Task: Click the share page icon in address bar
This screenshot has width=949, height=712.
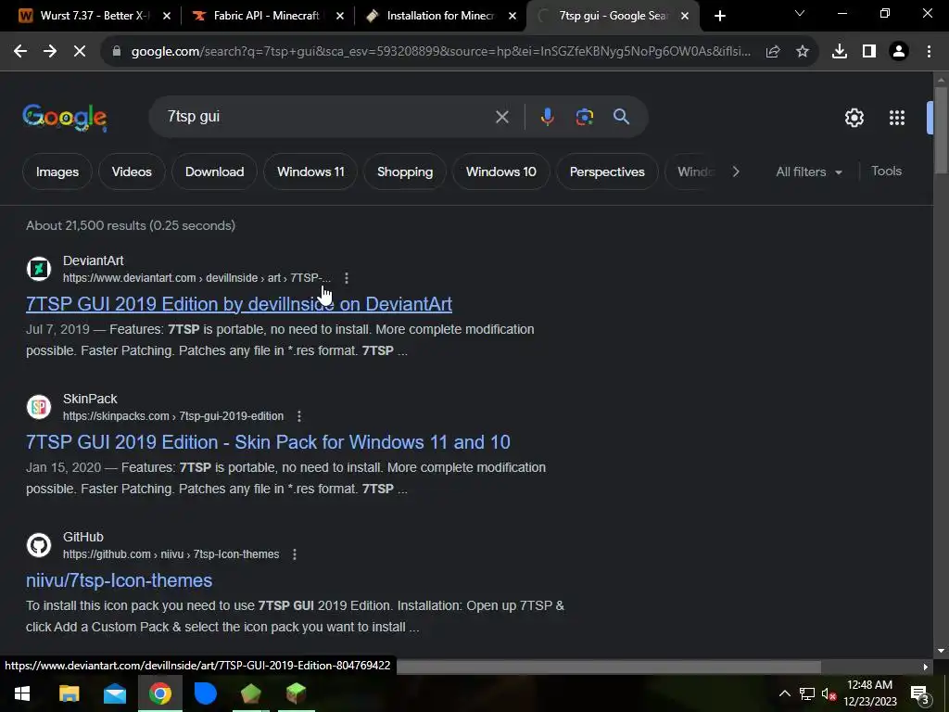Action: [773, 52]
